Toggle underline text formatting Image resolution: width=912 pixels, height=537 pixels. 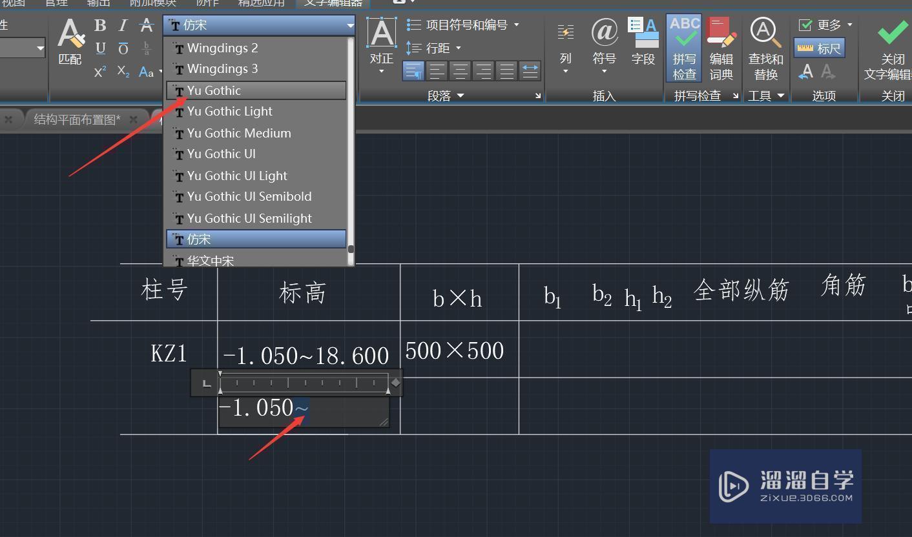pos(100,48)
